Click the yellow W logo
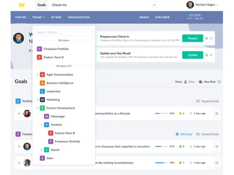The width and height of the screenshot is (234, 175). click(x=22, y=5)
